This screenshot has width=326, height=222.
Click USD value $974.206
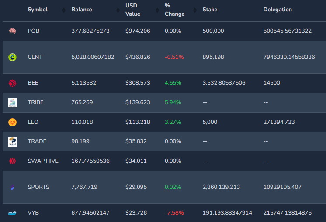coord(138,31)
